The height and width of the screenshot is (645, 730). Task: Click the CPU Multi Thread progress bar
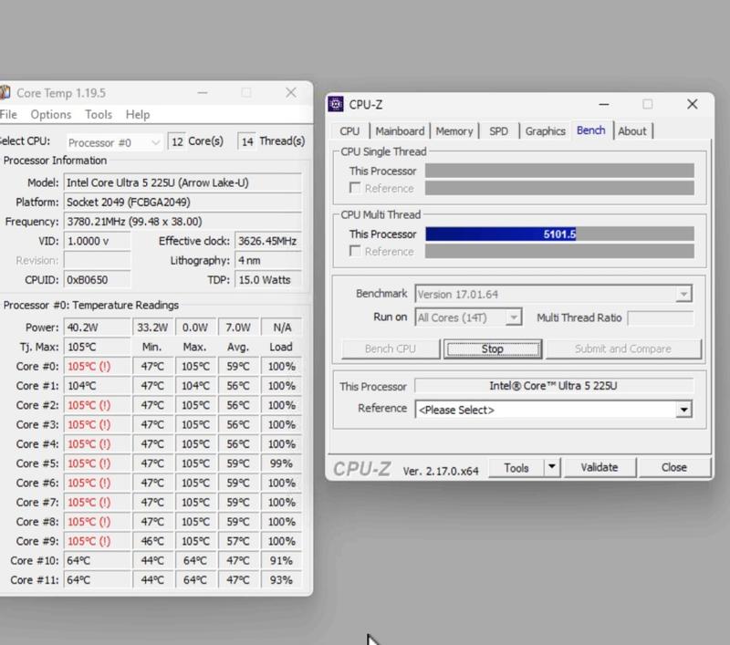[x=559, y=234]
